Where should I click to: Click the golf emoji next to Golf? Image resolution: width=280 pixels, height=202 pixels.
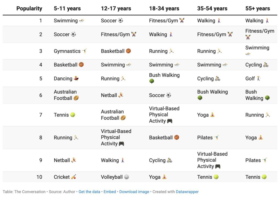point(259,79)
